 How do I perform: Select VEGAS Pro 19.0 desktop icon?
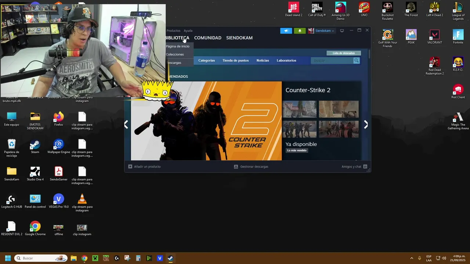pyautogui.click(x=58, y=201)
